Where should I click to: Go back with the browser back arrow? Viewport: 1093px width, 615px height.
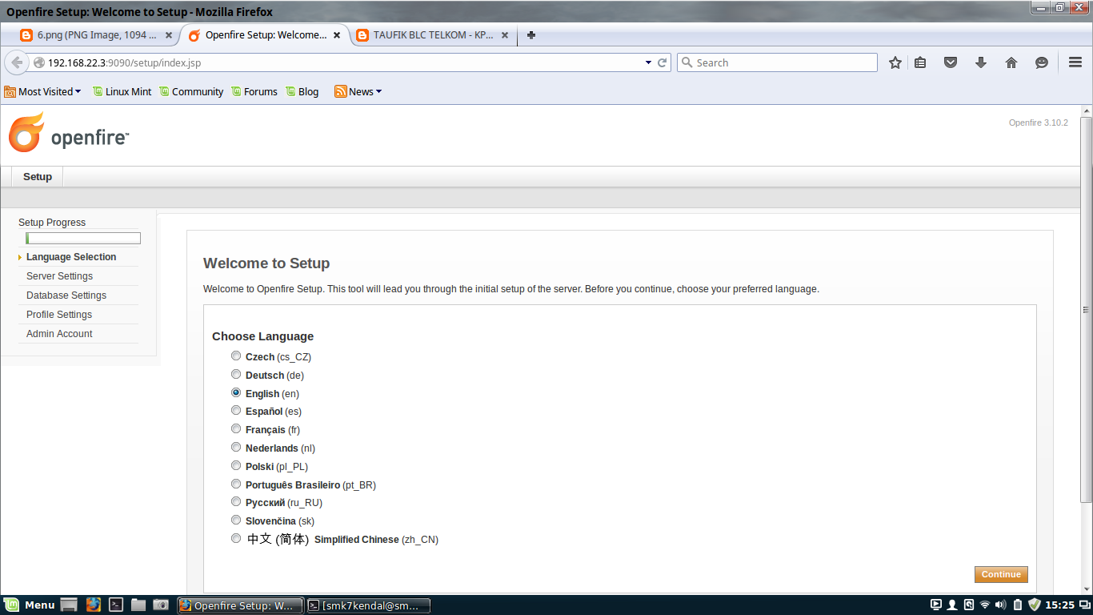[17, 62]
